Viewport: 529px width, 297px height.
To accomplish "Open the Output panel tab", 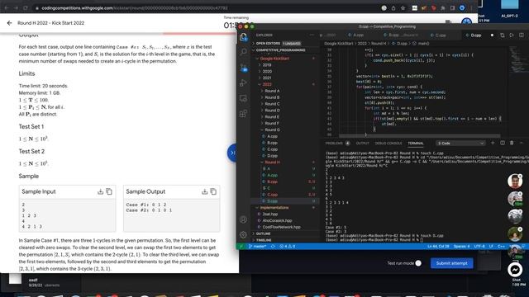I will tap(363, 143).
